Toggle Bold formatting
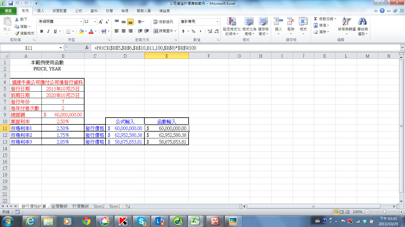The width and height of the screenshot is (405, 227). [42, 31]
